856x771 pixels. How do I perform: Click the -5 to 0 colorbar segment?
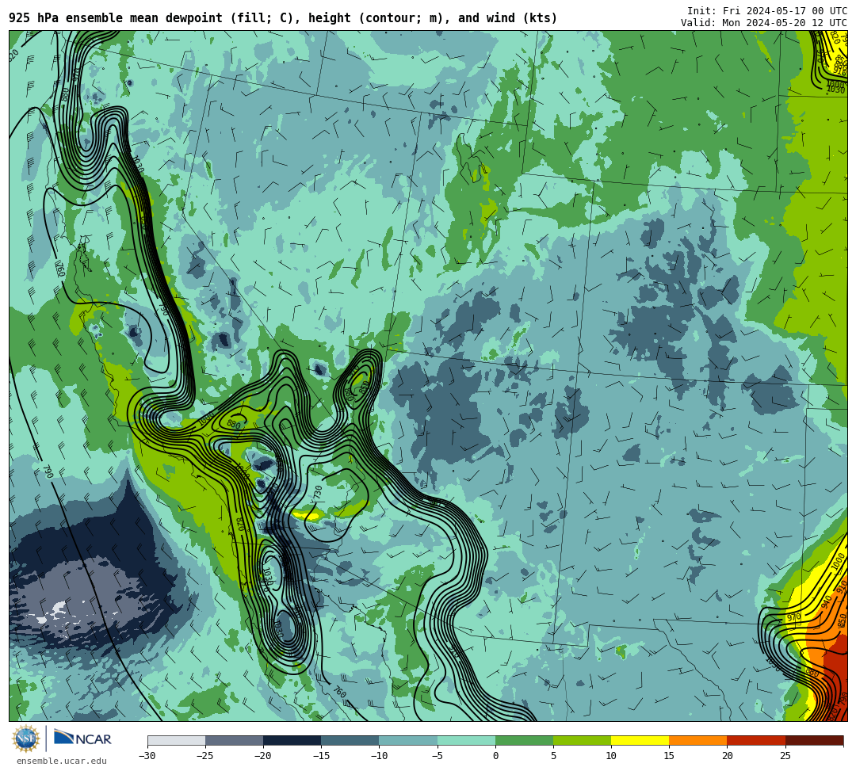[x=466, y=740]
